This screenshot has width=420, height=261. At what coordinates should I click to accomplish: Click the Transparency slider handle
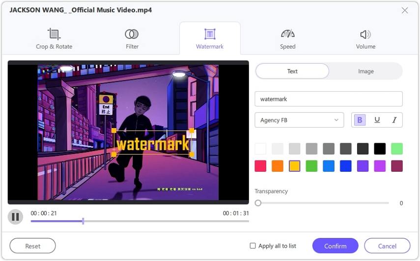(x=258, y=203)
